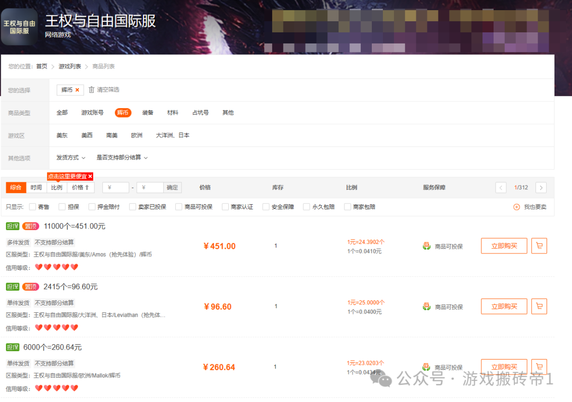Tick the 商家认证 checkbox
Viewport: 572px width, 402px height.
(x=226, y=207)
